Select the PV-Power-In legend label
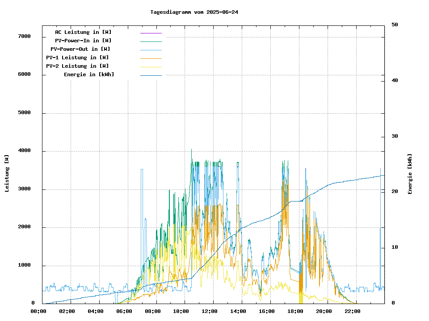Viewport: 429px width, 321px height. 83,41
